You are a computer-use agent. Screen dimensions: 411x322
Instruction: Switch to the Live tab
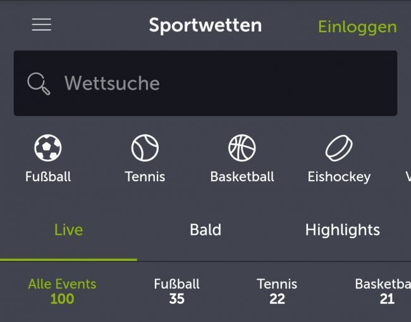[x=68, y=230]
